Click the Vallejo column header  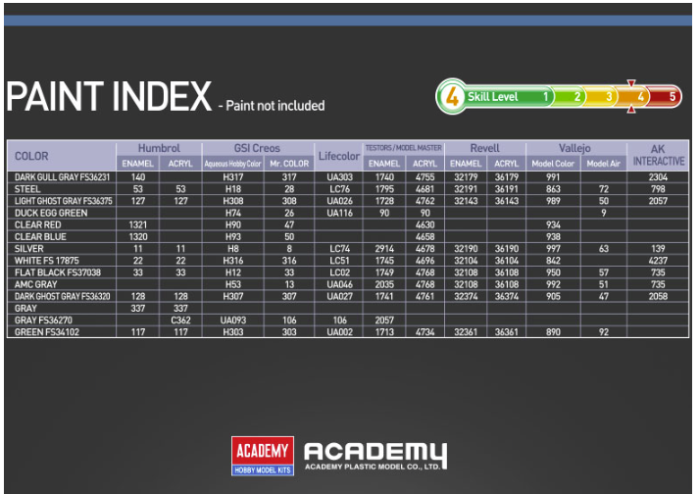[574, 148]
